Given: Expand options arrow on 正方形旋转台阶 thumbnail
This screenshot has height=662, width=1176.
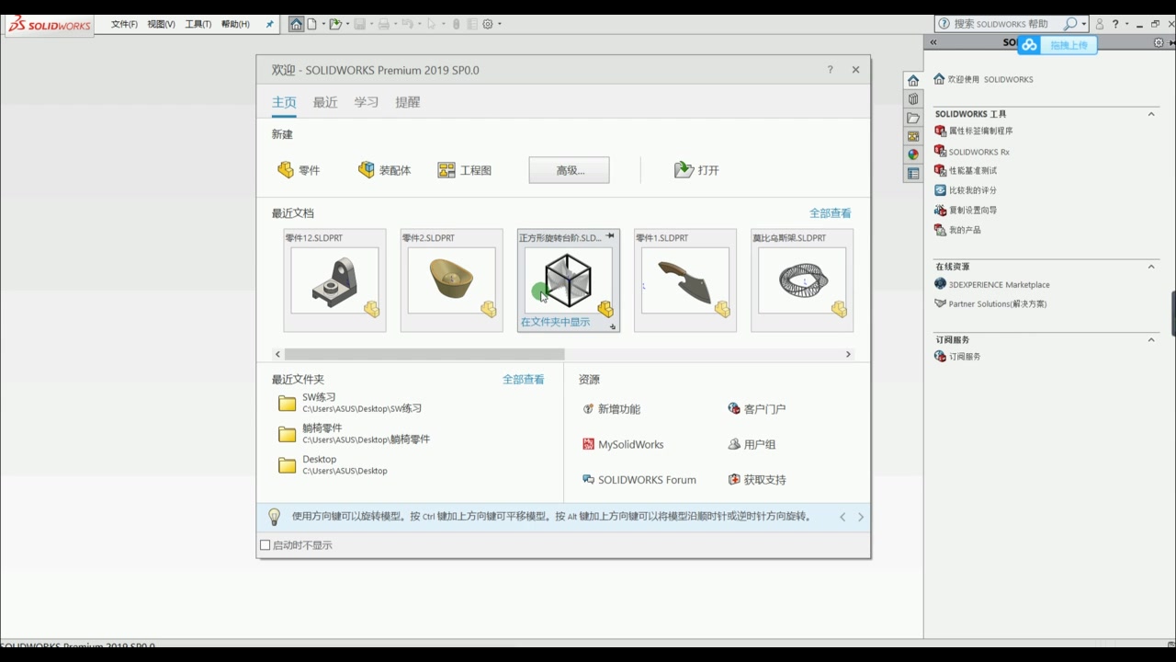Looking at the screenshot, I should coord(613,326).
